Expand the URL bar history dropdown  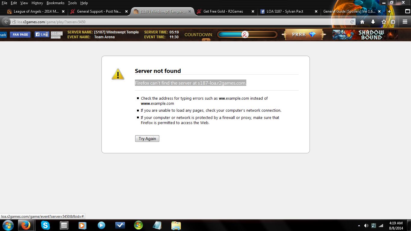(347, 22)
